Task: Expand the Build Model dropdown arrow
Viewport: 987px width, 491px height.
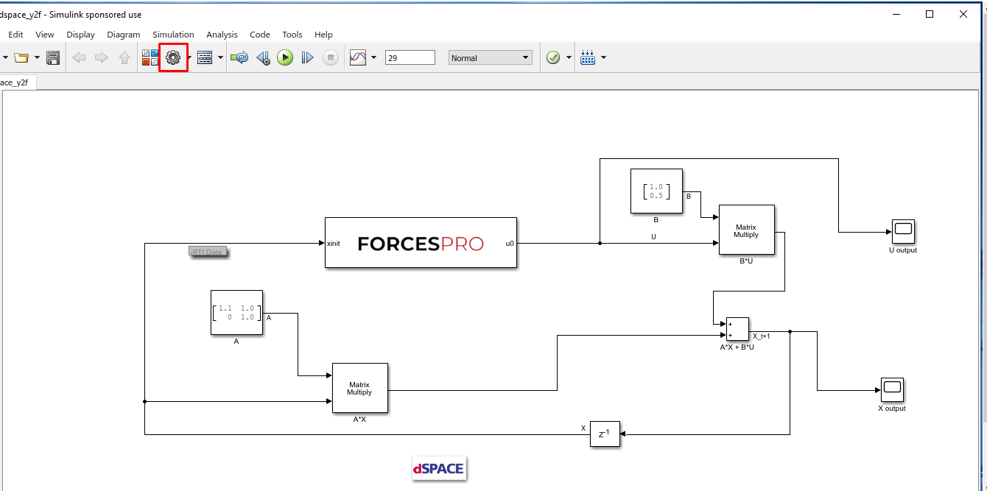Action: 604,57
